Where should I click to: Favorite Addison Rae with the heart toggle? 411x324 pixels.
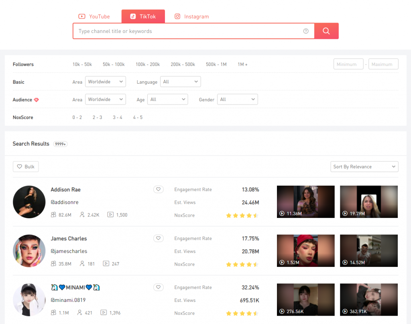point(158,189)
